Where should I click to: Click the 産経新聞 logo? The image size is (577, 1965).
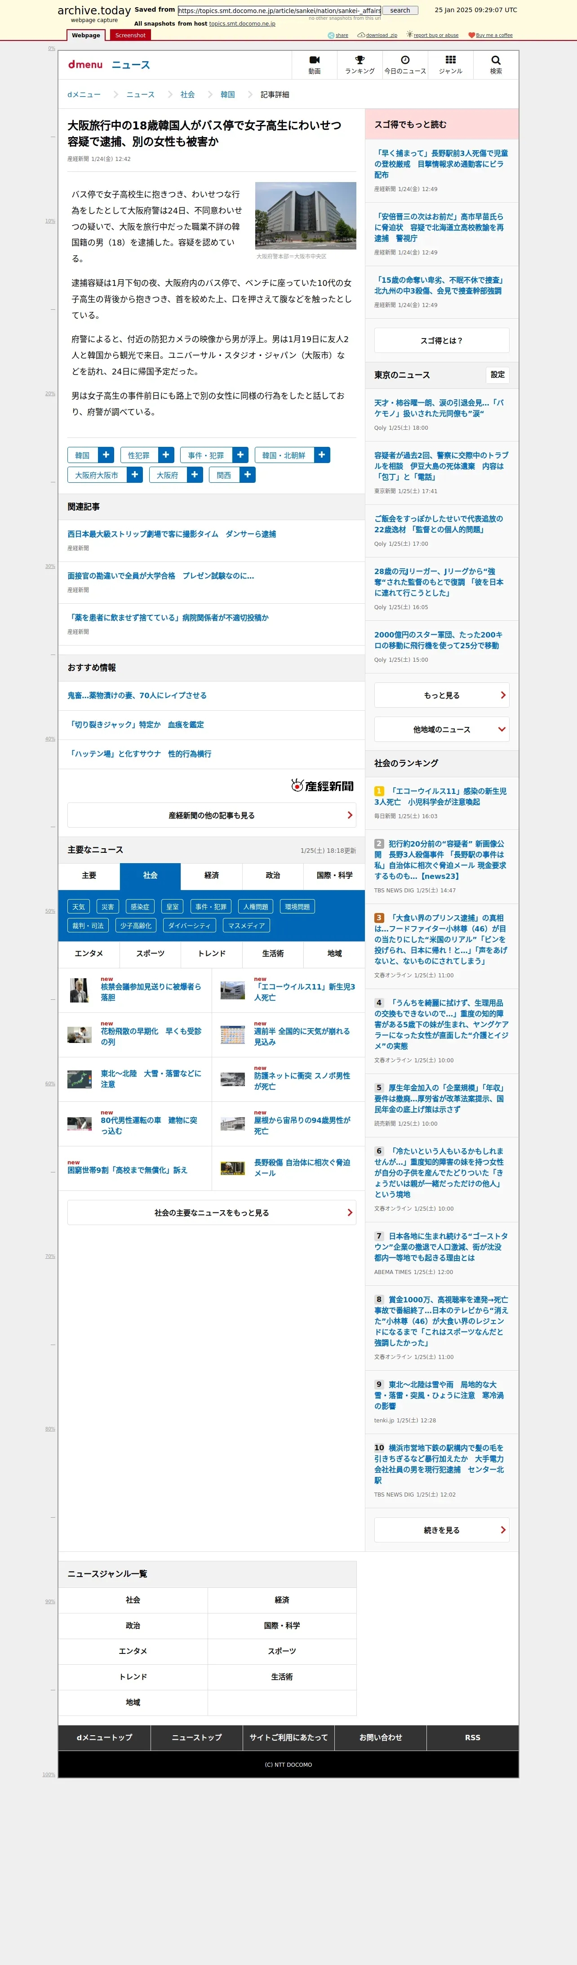coord(322,786)
